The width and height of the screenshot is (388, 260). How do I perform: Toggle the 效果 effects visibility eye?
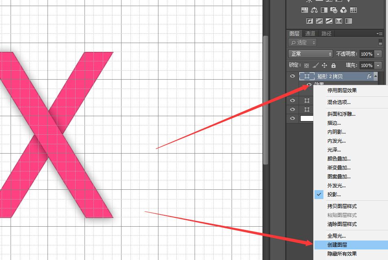(309, 84)
